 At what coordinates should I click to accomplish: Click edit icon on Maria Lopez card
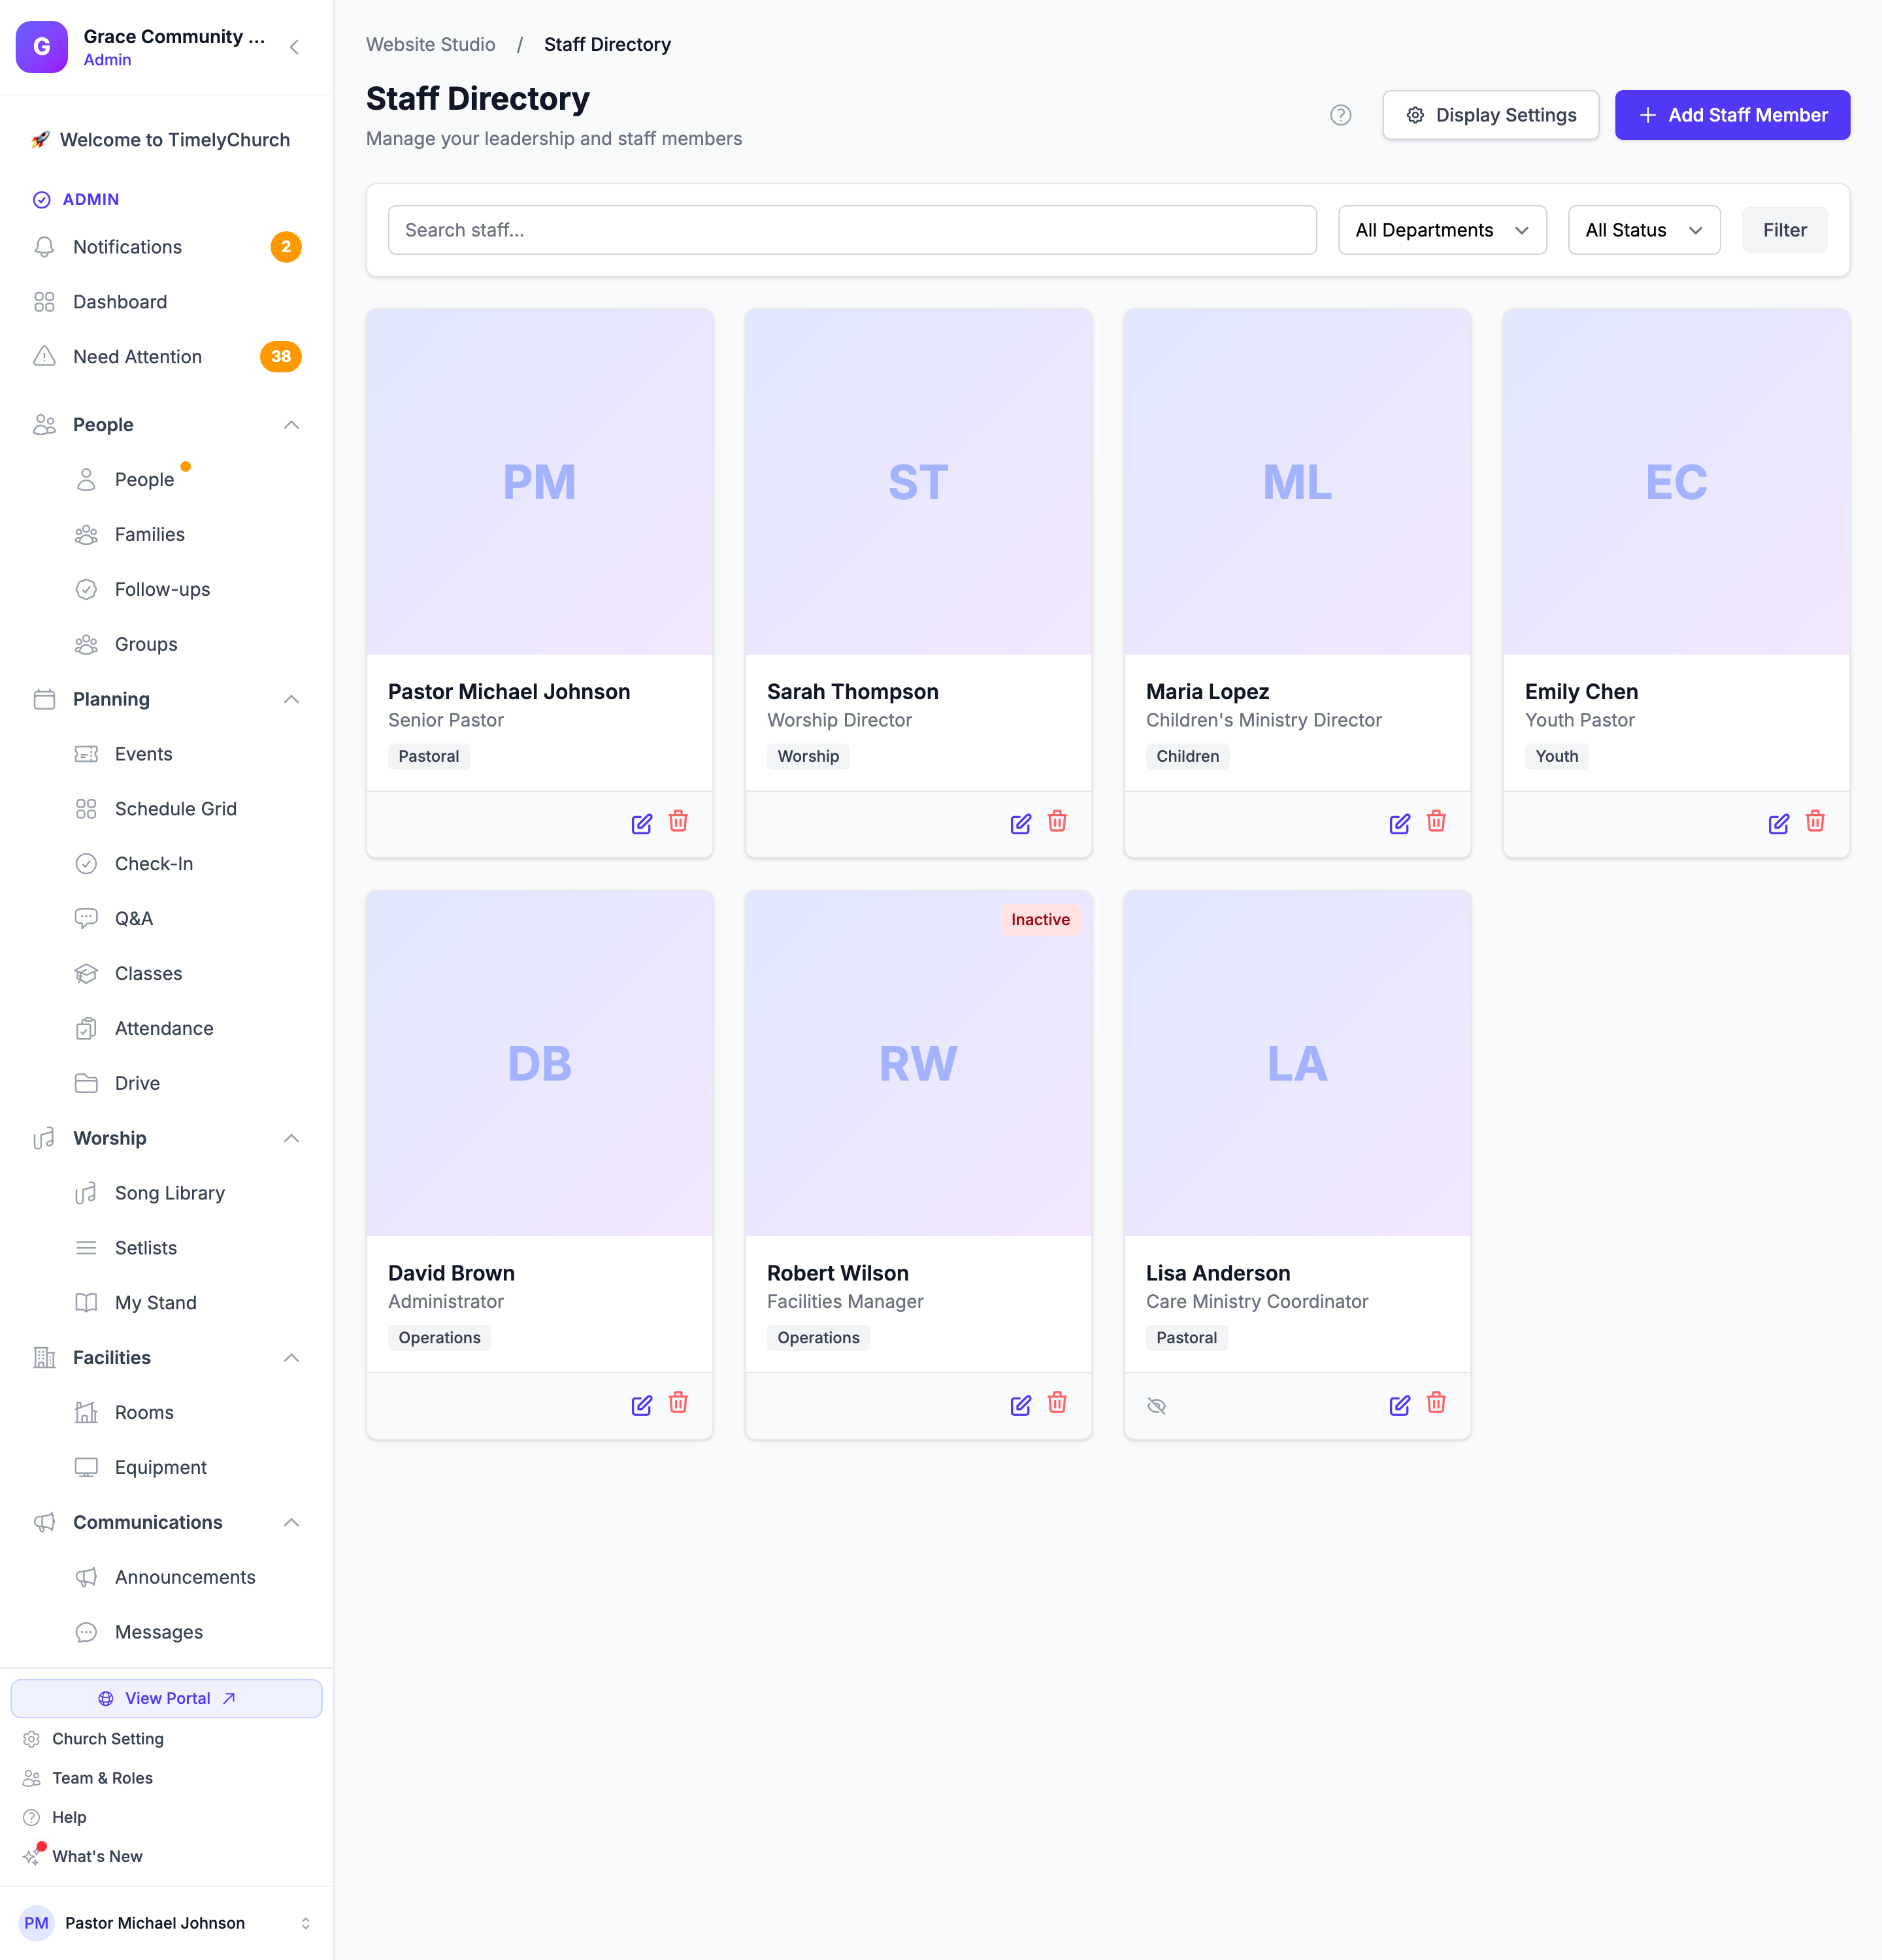[x=1399, y=823]
